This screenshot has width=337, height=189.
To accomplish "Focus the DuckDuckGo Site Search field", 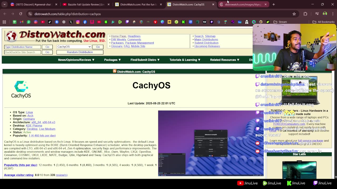I will point(23,52).
